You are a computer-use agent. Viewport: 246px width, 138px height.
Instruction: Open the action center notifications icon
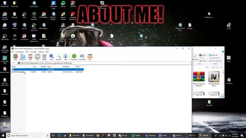coord(242,135)
